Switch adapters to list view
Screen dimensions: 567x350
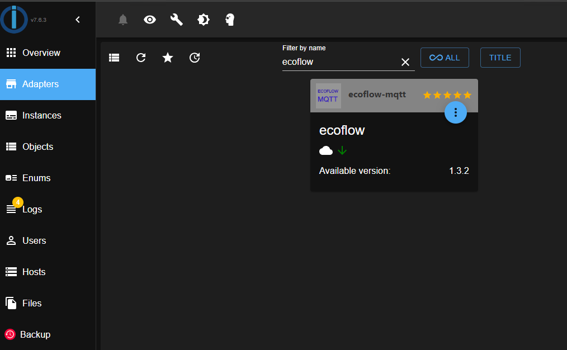click(x=114, y=58)
